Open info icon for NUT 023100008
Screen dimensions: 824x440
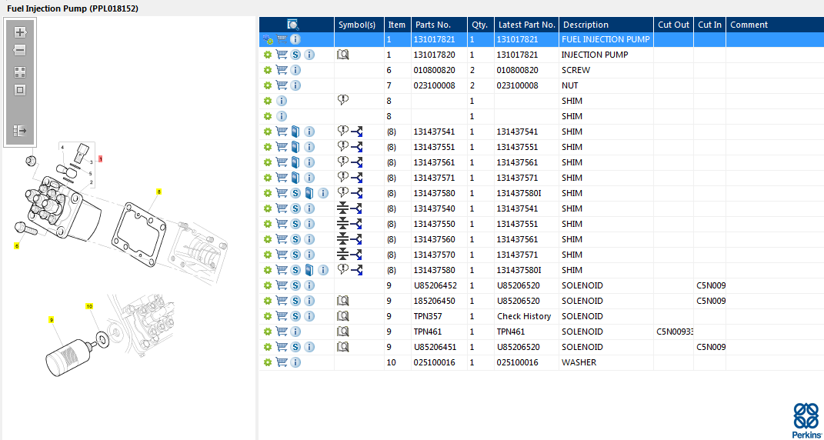(x=295, y=85)
